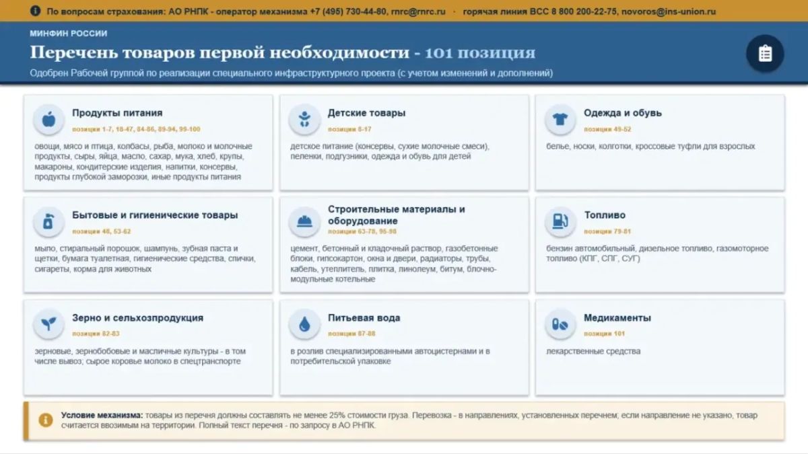Image resolution: width=808 pixels, height=454 pixels.
Task: Click the soap bottle icon for Бытовые товары
Action: [x=48, y=221]
